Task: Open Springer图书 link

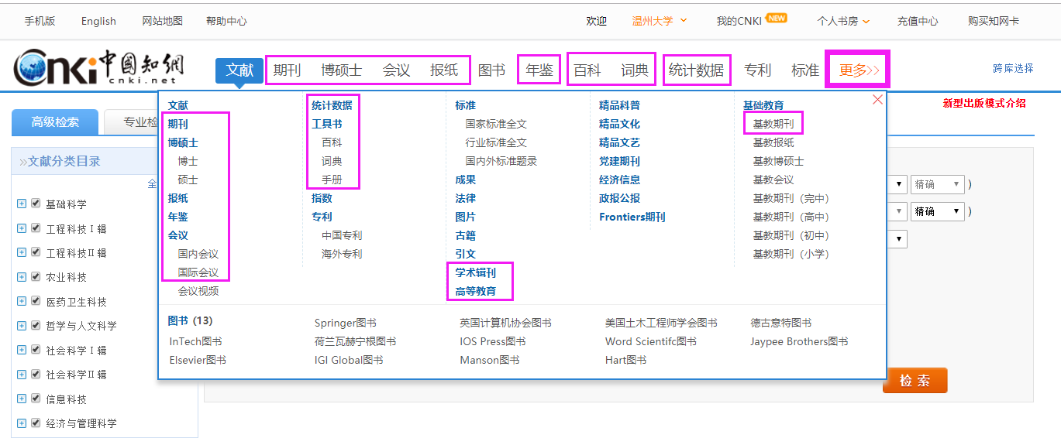Action: (346, 323)
